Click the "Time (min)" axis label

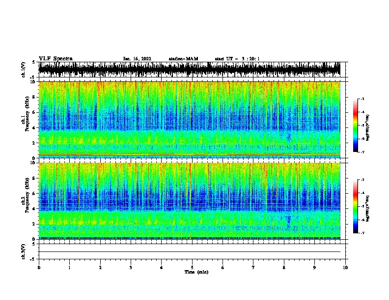[196, 272]
